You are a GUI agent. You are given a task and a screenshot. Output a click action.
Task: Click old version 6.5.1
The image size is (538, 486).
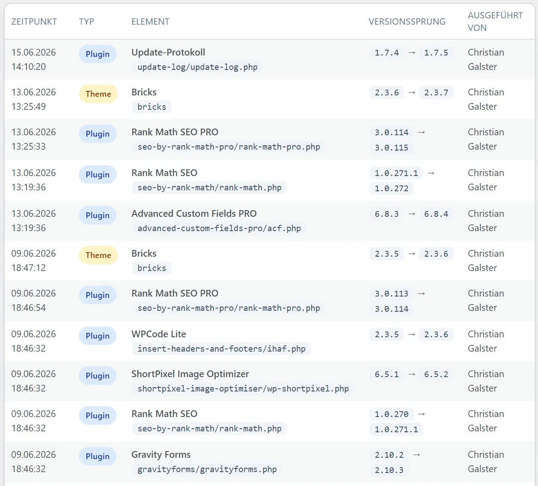pyautogui.click(x=386, y=374)
